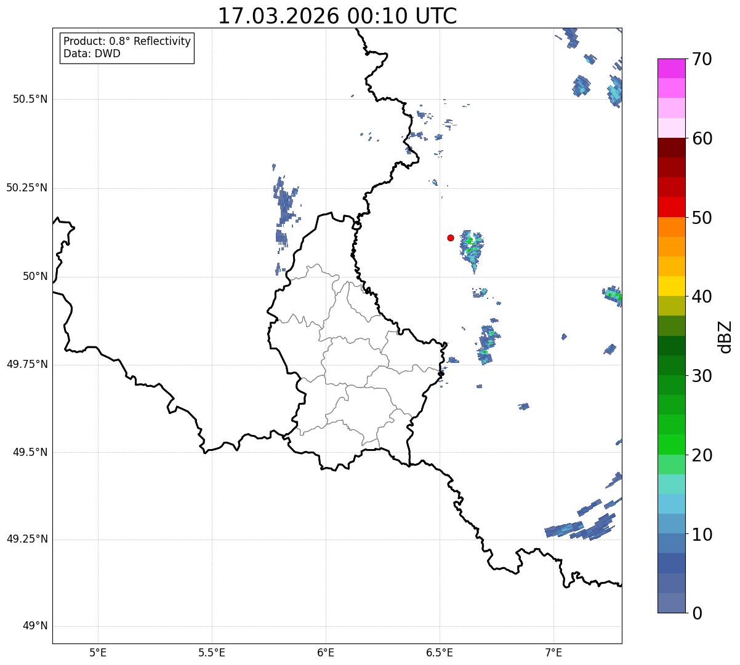740x665 pixels.
Task: Click the 6.5°E longitude label
Action: (x=440, y=652)
